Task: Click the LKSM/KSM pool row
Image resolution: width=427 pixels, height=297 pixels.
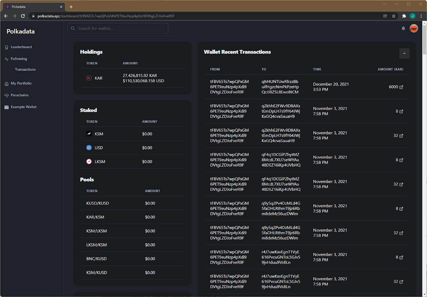Action: point(132,245)
